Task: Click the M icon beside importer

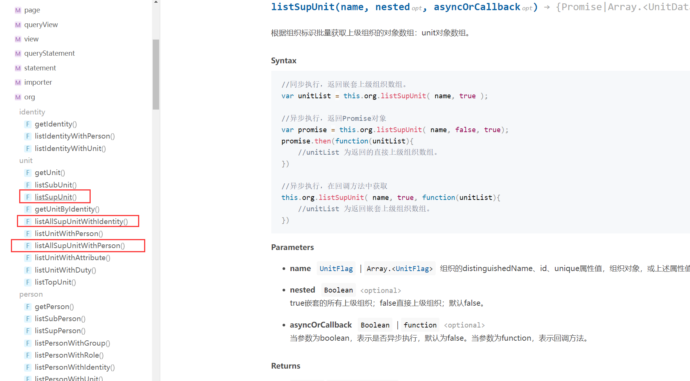Action: [x=18, y=83]
